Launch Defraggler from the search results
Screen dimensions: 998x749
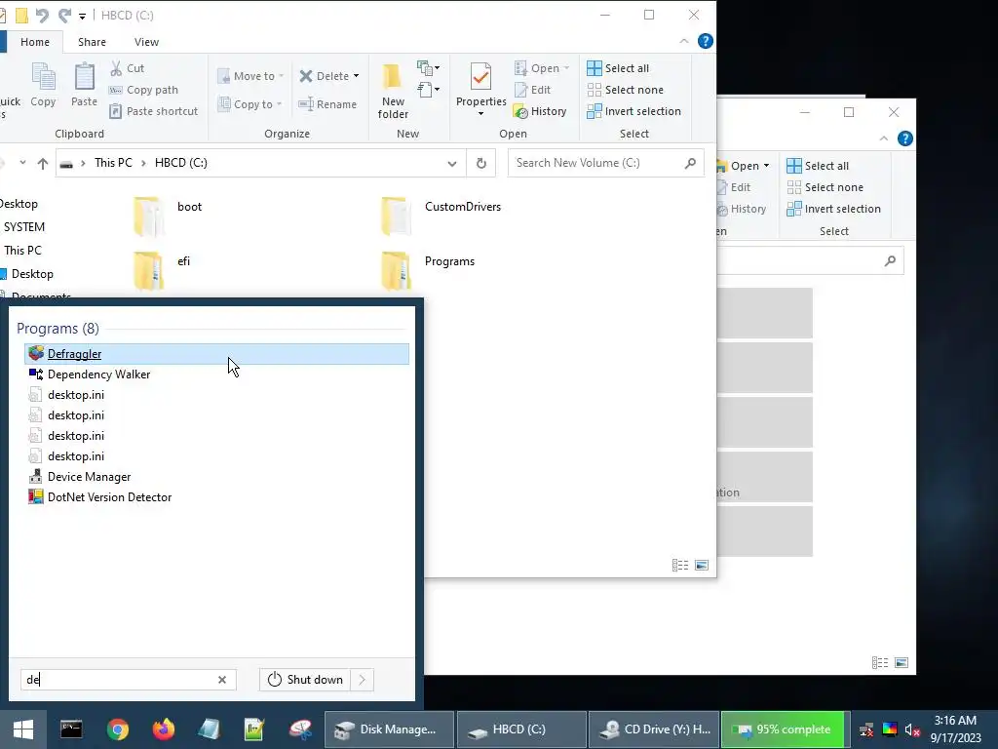tap(216, 354)
